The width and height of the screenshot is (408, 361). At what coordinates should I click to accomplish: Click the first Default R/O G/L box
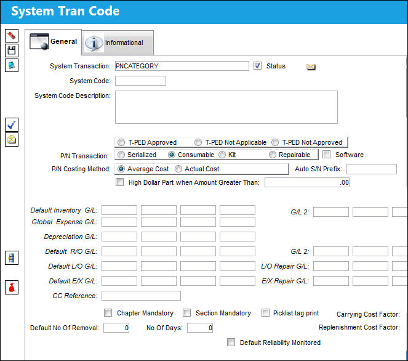tap(119, 251)
